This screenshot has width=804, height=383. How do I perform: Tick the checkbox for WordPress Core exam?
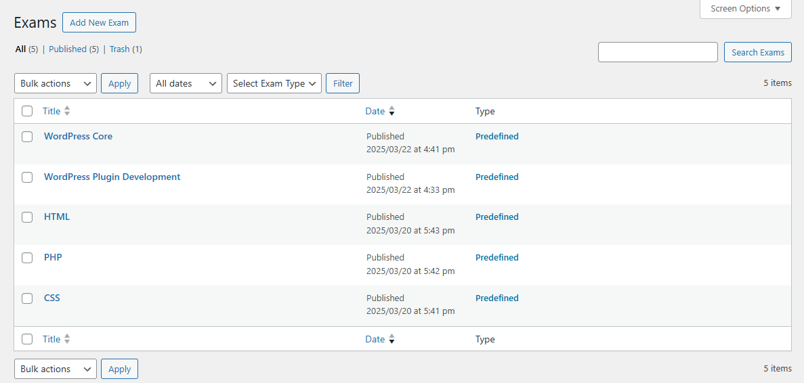(27, 137)
